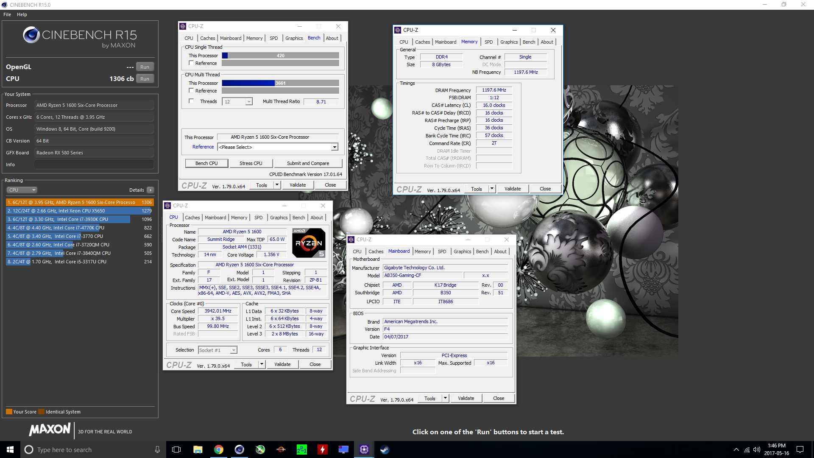Switch to CPU-Z via taskbar icon
This screenshot has width=814, height=458.
coord(364,450)
